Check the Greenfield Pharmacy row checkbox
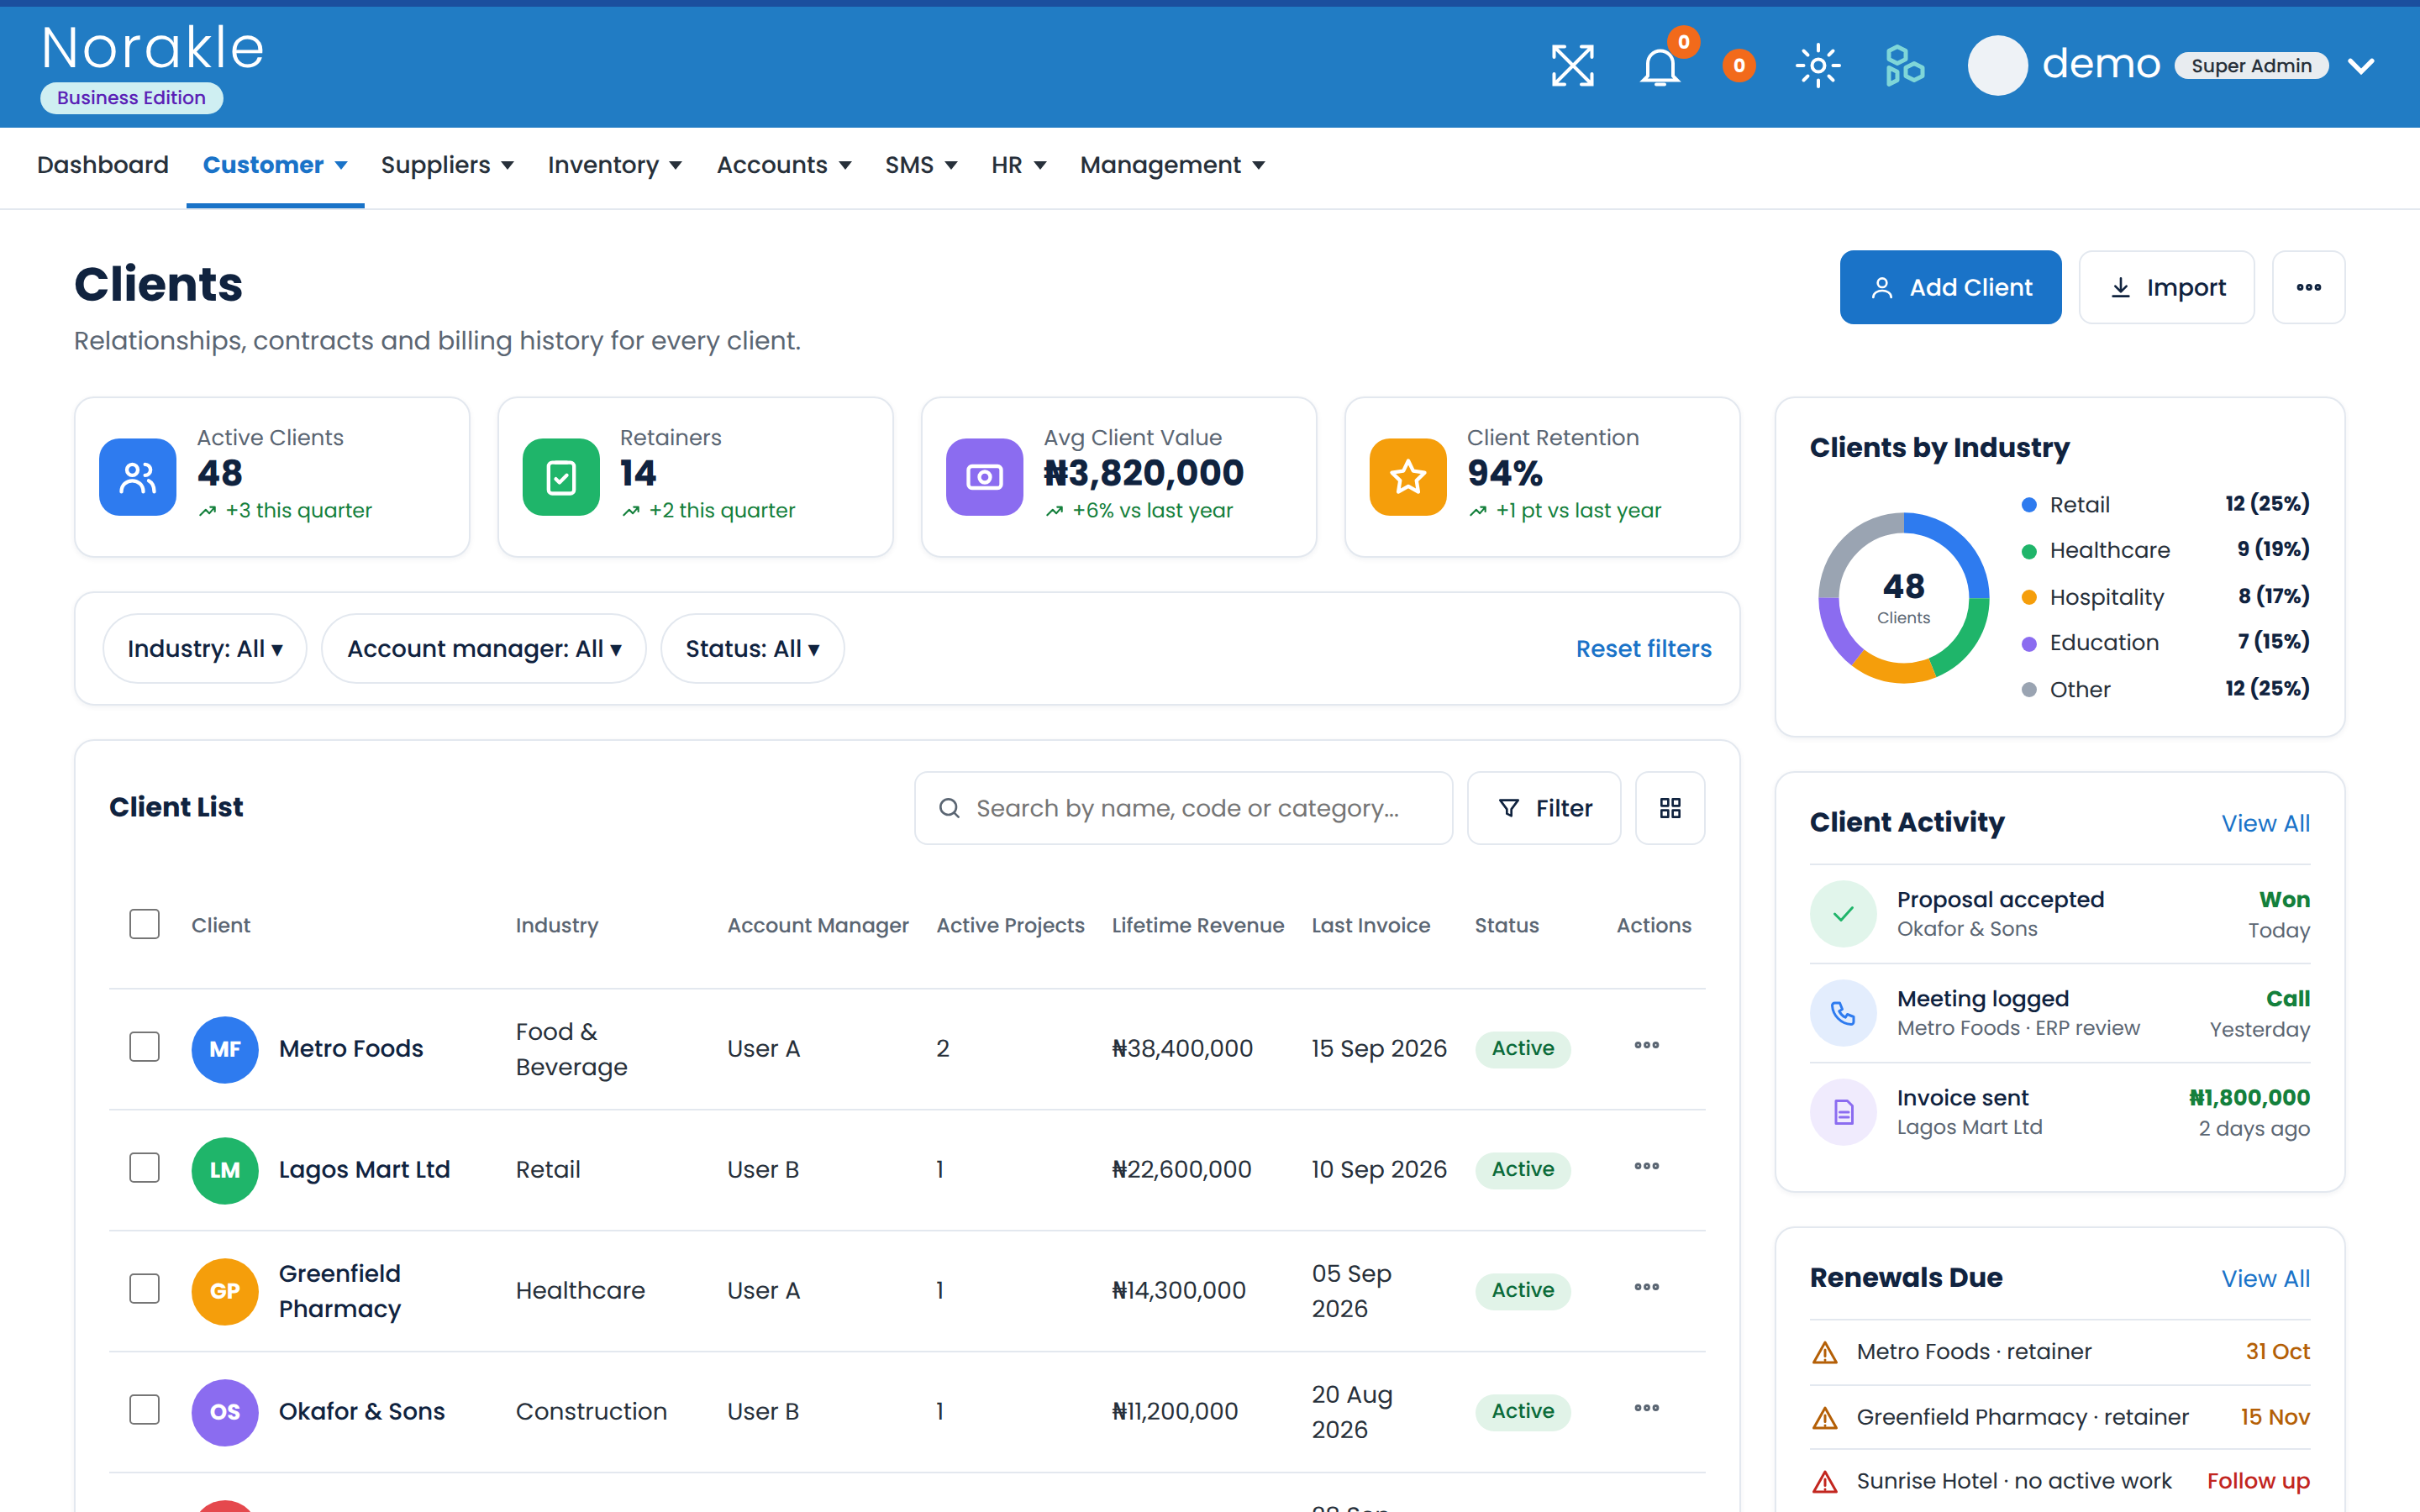Image resolution: width=2420 pixels, height=1512 pixels. (x=145, y=1289)
